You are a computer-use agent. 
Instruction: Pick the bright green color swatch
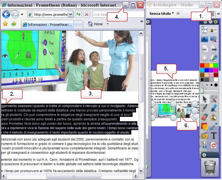[216, 65]
